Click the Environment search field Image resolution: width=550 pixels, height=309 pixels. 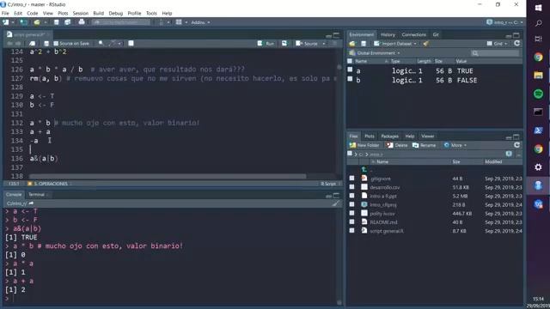[x=495, y=53]
